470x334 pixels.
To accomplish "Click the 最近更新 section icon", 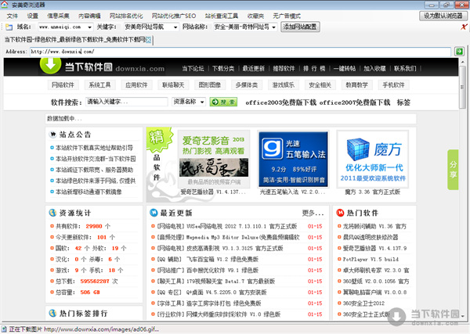I will [154, 213].
